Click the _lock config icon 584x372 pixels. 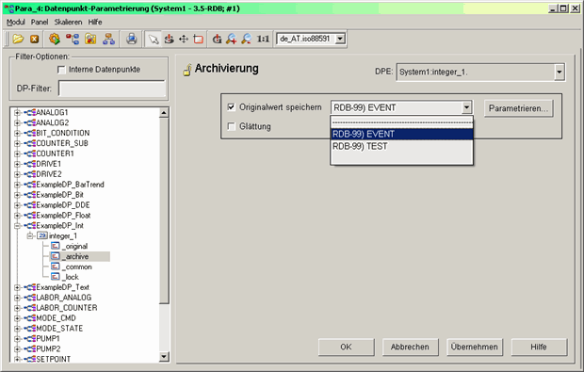56,277
